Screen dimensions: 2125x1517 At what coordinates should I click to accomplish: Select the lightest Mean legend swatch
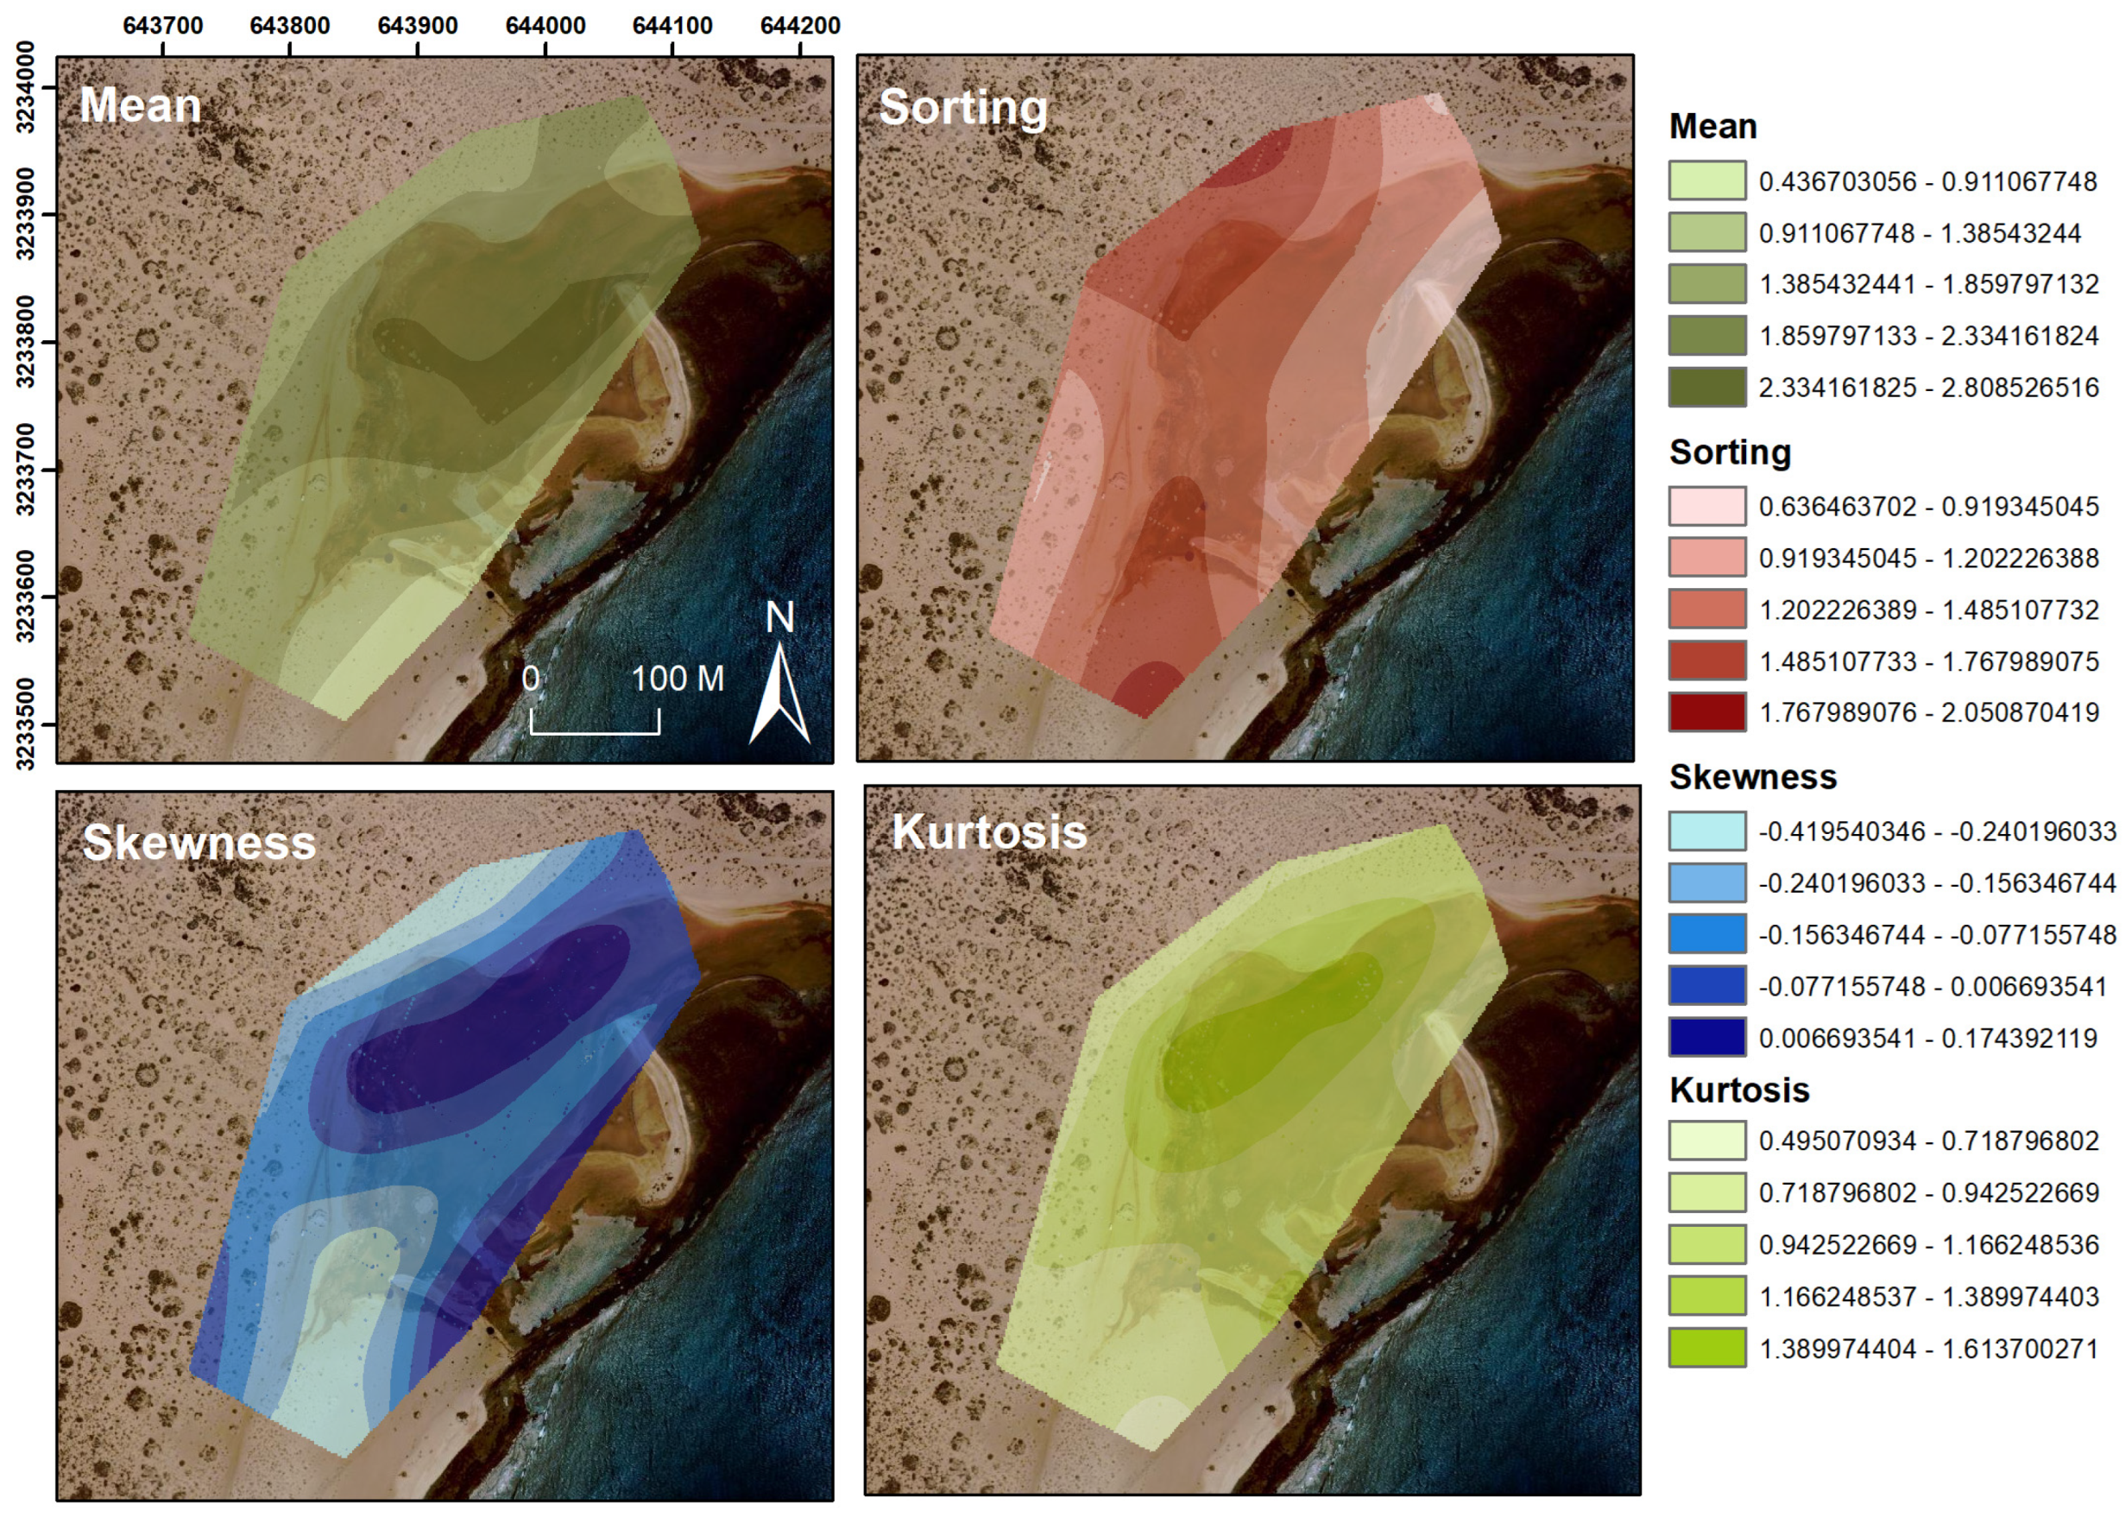coord(1706,180)
